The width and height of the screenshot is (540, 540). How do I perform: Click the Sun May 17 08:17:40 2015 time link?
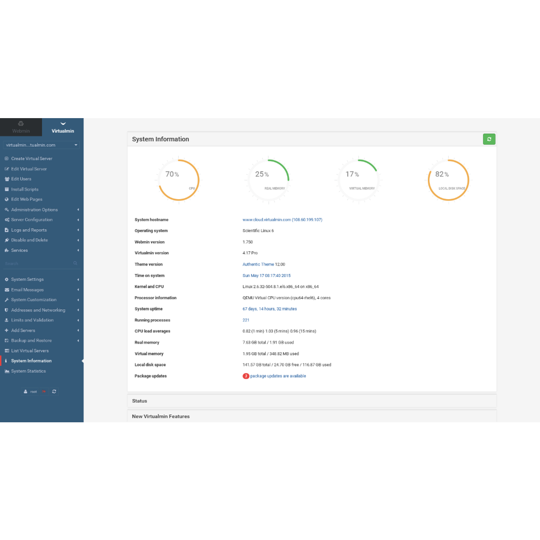pos(267,275)
